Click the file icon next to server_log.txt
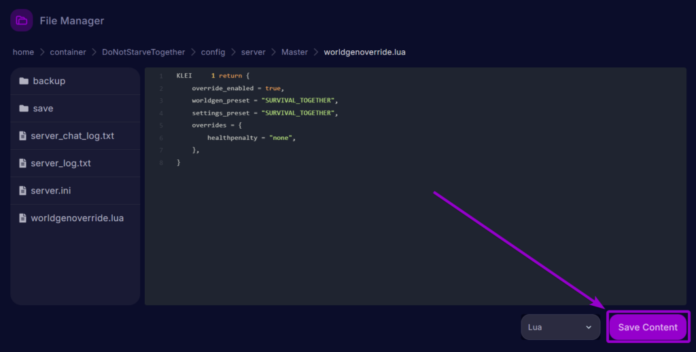696x352 pixels. pyautogui.click(x=23, y=163)
